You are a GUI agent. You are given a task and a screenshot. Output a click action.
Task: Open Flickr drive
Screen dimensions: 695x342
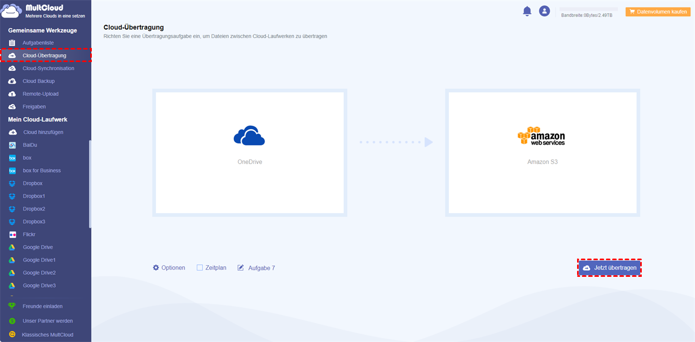pyautogui.click(x=29, y=235)
